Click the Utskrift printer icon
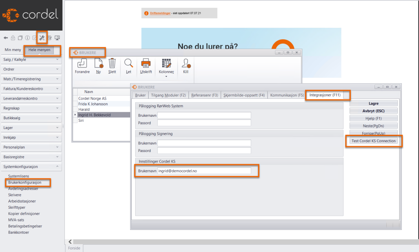 coord(146,64)
